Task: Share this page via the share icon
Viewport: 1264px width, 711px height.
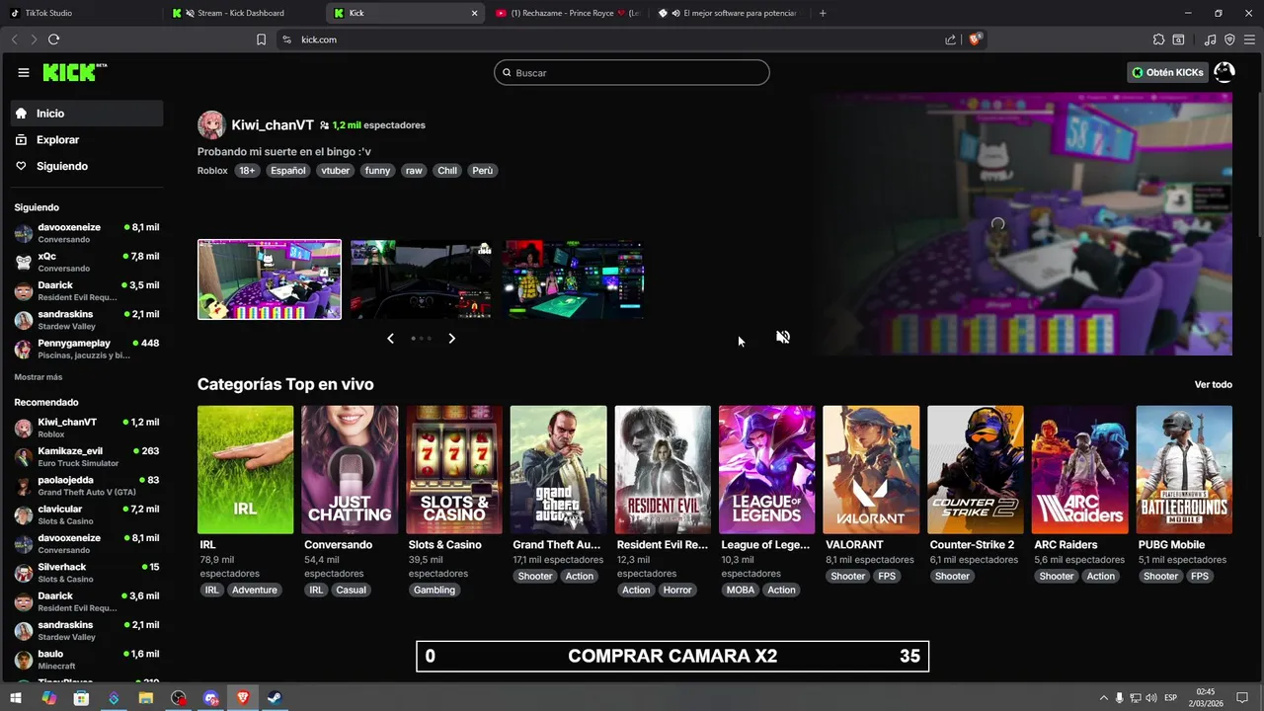Action: tap(950, 39)
